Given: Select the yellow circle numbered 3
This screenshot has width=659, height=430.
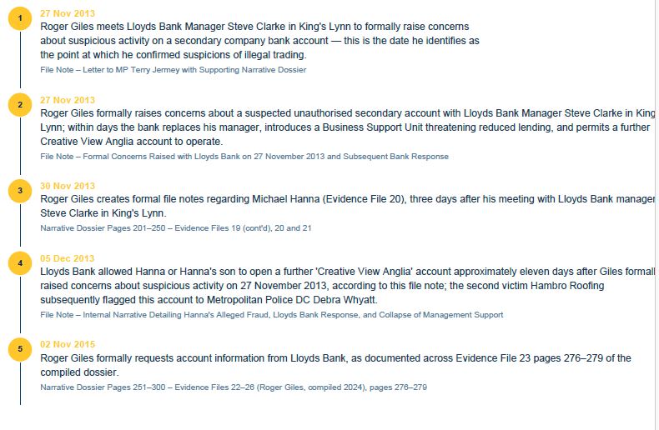Looking at the screenshot, I should pos(20,191).
